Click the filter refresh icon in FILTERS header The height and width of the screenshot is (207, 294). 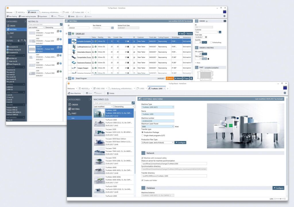(x=19, y=40)
